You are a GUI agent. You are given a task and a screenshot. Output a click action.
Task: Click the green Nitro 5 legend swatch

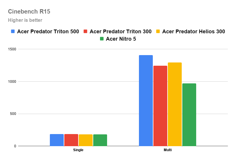102,39
